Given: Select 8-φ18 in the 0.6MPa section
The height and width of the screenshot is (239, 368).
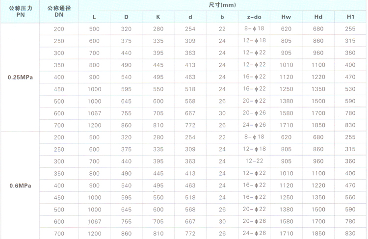Looking at the screenshot, I should (254, 137).
